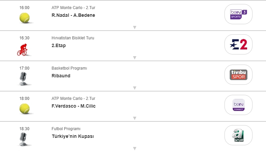Image resolution: width=266 pixels, height=151 pixels.
Task: Open the Eurosport 2 channel logo
Action: point(238,44)
